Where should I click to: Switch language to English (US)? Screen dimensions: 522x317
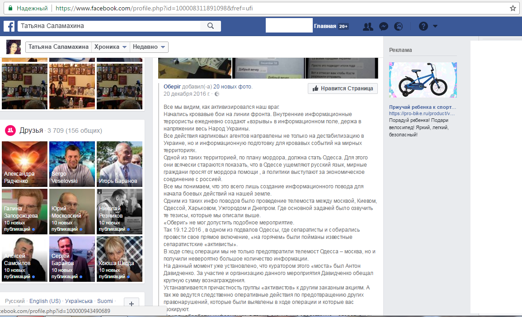[x=45, y=301]
